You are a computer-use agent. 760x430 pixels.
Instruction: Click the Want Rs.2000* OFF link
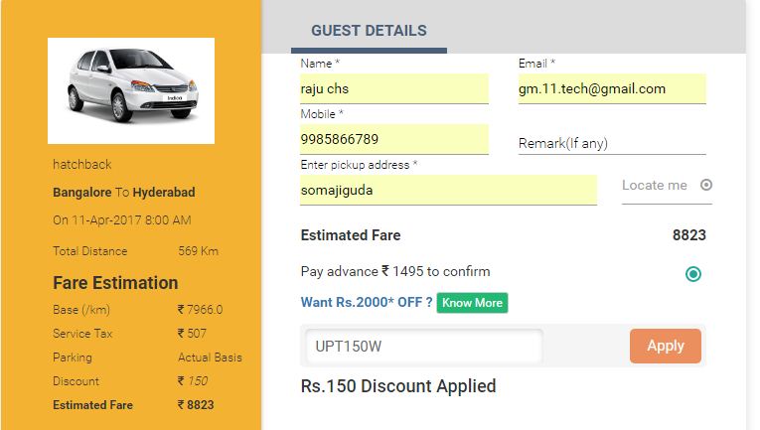click(x=367, y=302)
